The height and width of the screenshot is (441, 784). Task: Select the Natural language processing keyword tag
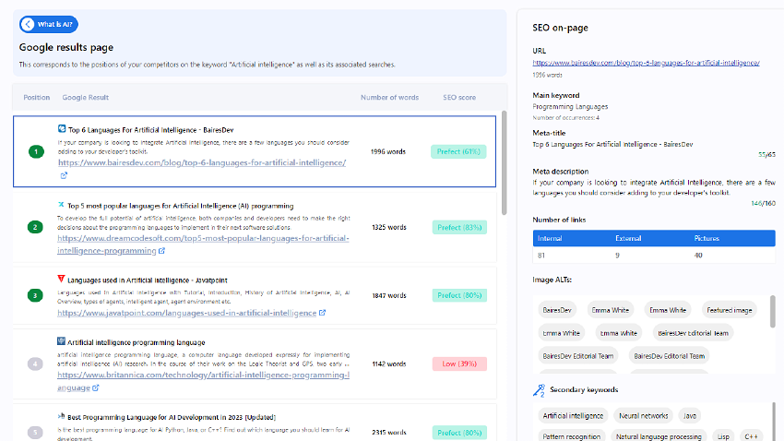point(659,436)
